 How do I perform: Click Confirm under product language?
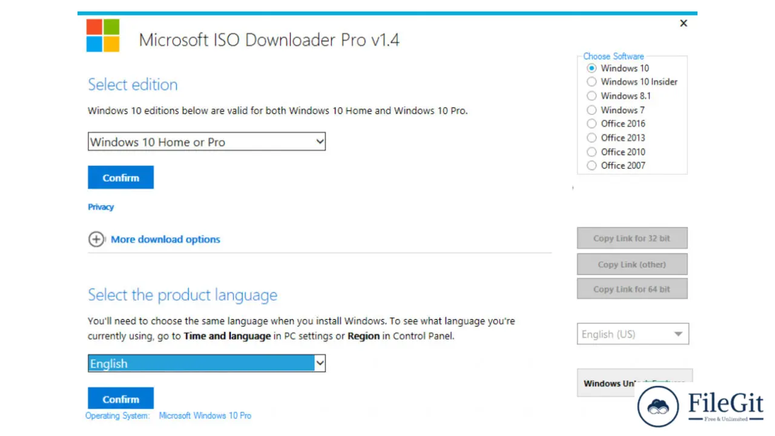pyautogui.click(x=120, y=398)
